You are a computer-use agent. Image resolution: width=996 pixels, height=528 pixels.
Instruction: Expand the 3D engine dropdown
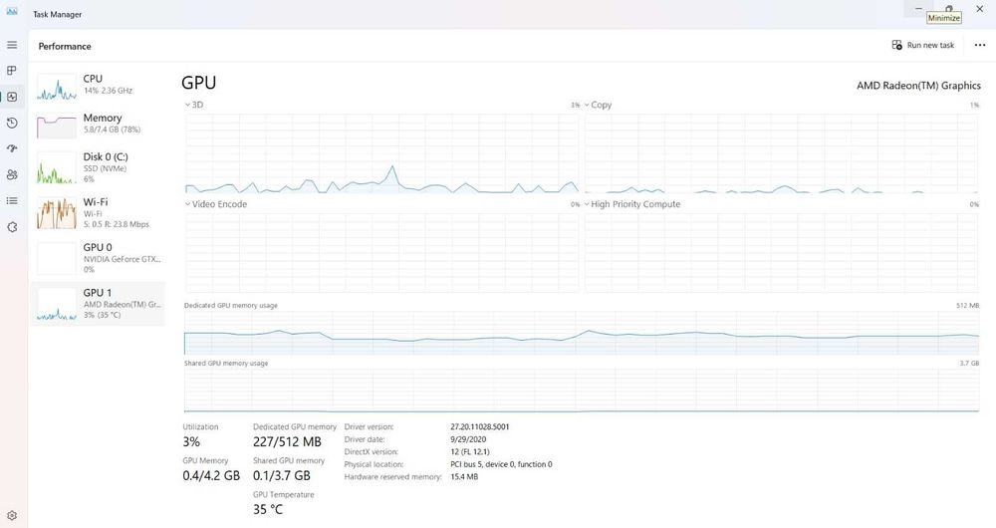(194, 105)
